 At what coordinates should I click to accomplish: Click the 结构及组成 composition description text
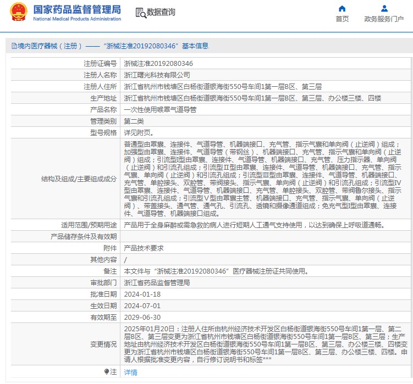tap(263, 179)
